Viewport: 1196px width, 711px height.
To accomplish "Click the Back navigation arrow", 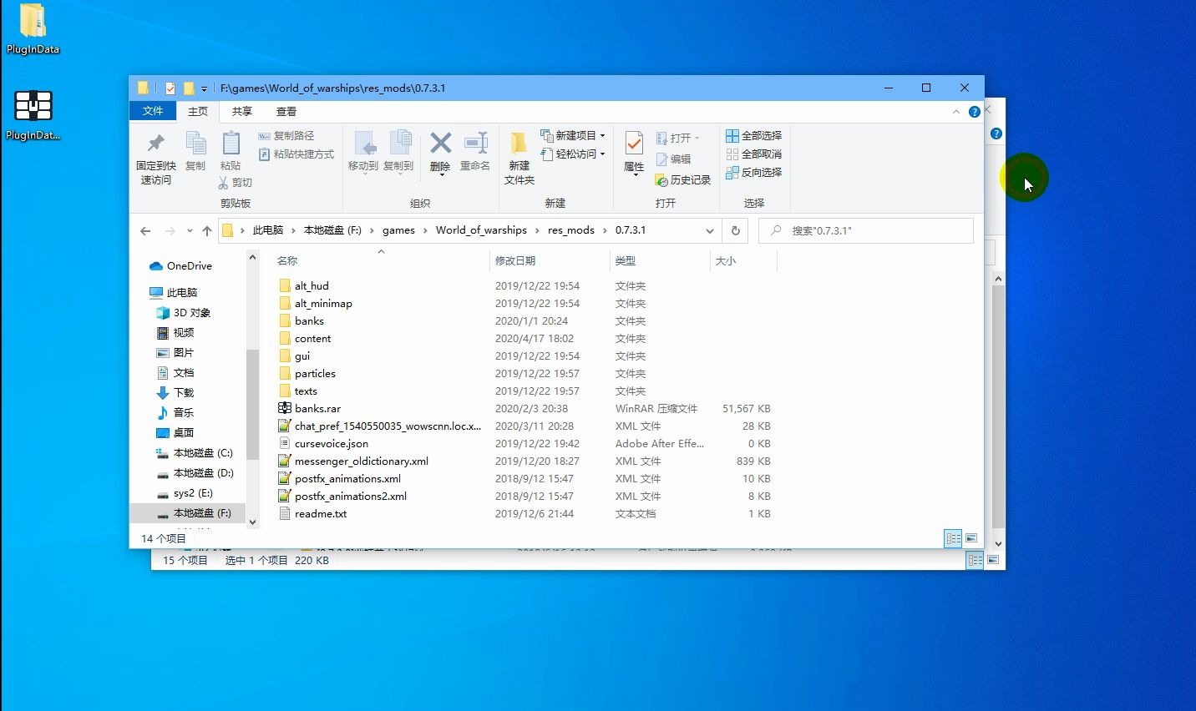I will click(145, 231).
